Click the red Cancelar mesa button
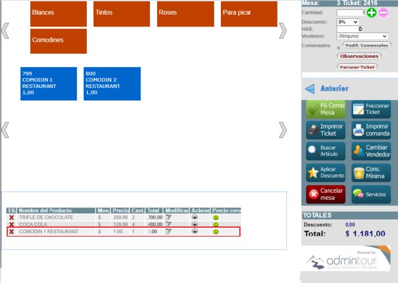 (x=327, y=194)
